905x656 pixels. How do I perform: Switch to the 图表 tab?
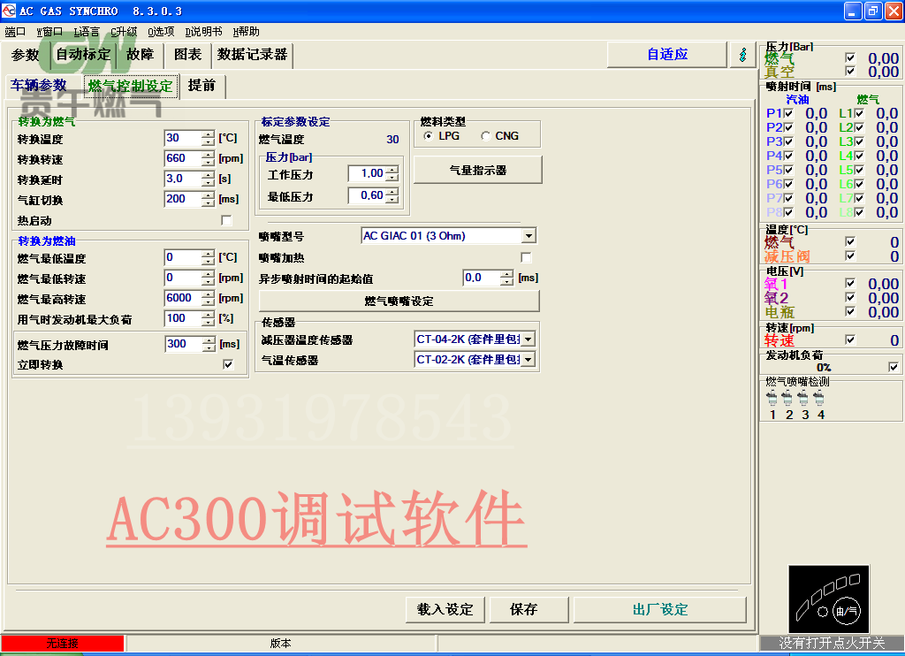coord(188,55)
